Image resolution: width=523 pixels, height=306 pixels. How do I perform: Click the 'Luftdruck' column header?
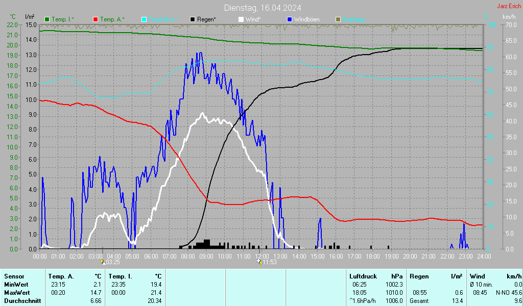click(363, 276)
